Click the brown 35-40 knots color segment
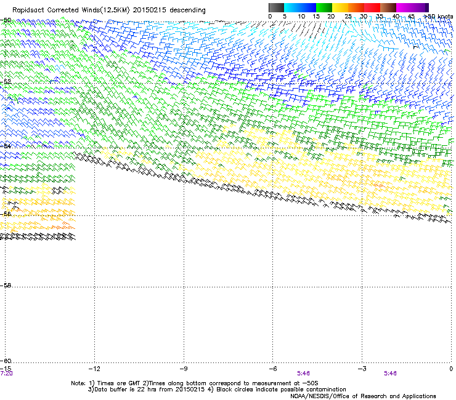The height and width of the screenshot is (400, 456). pyautogui.click(x=388, y=7)
